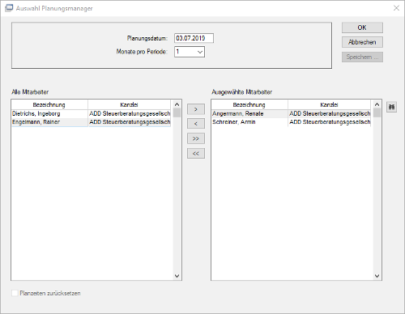Click the Speichern ... button
Screen dimensions: 405x314
(x=362, y=57)
